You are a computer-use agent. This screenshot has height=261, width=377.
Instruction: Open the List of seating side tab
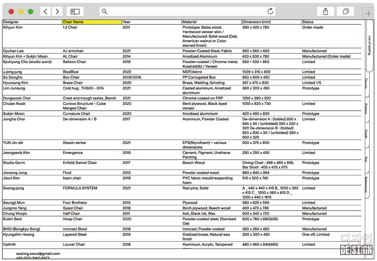(x=369, y=45)
